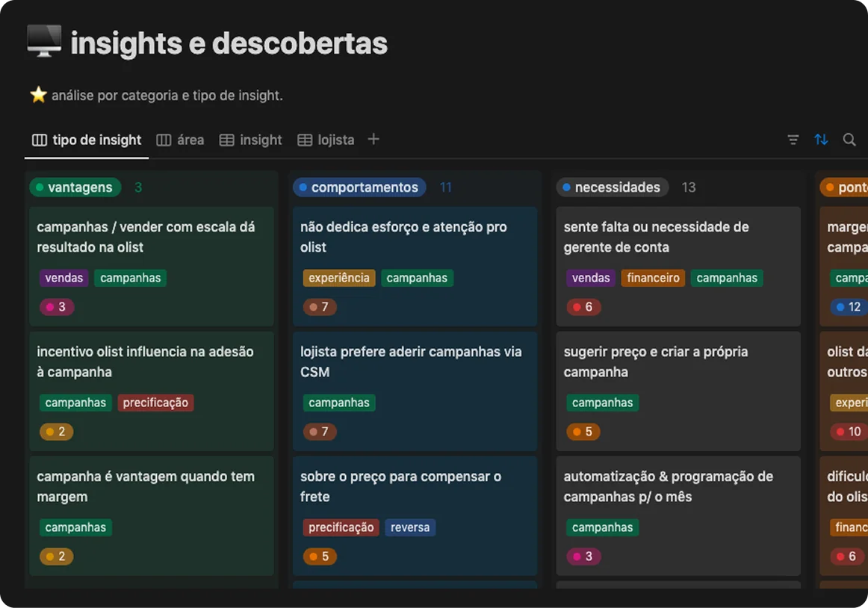Click the '5' badge on the frete card
Viewport: 868px width, 608px height.
pos(320,556)
